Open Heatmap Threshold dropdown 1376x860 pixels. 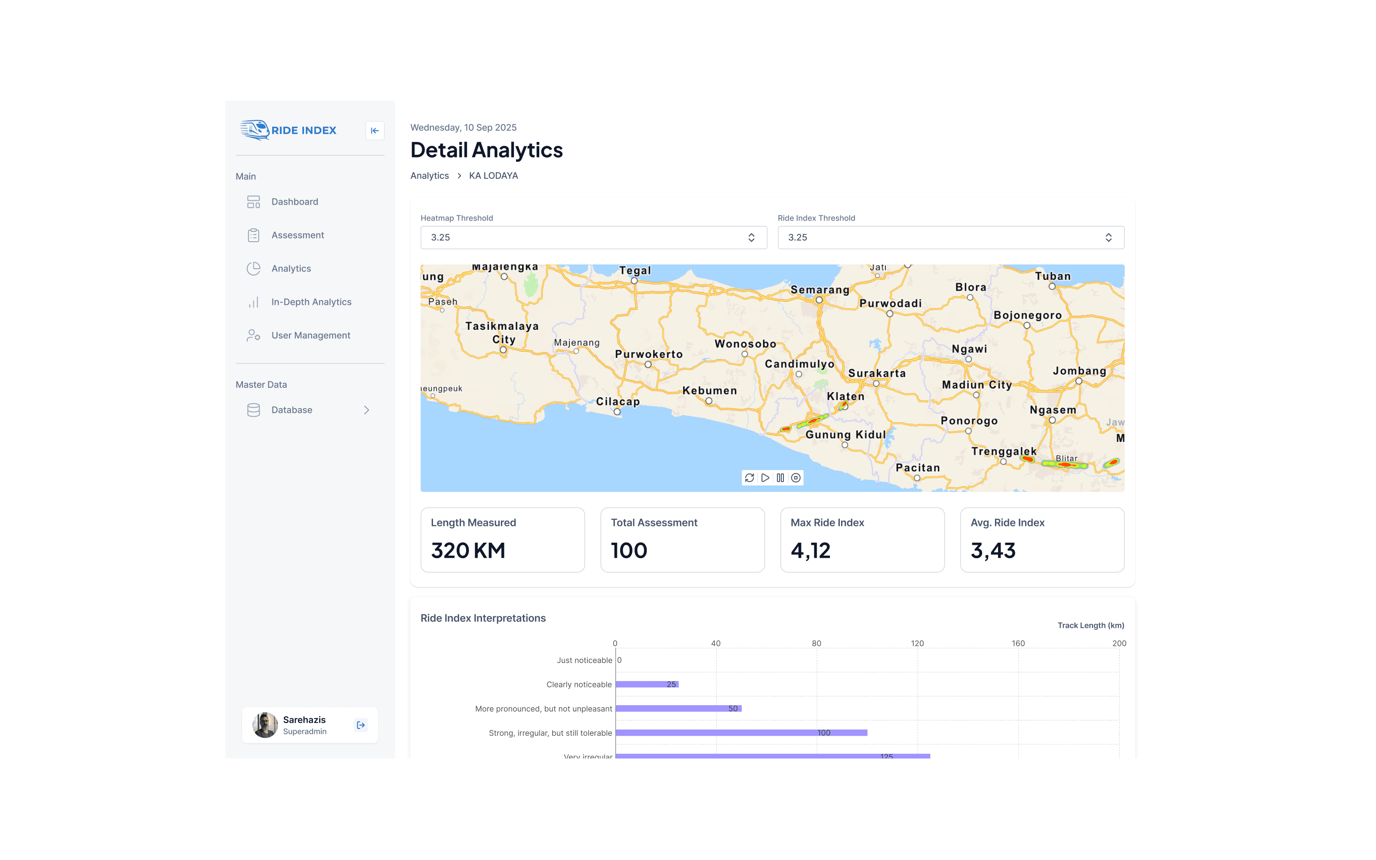click(593, 238)
